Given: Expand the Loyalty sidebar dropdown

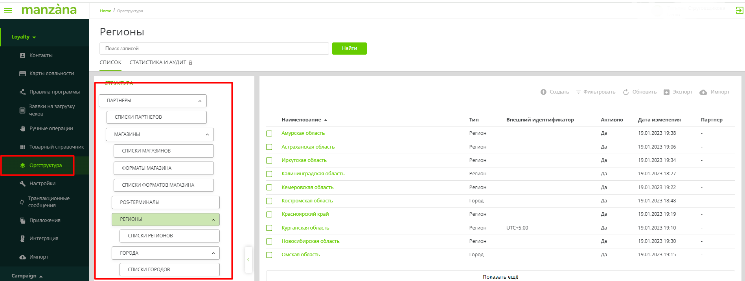Looking at the screenshot, I should 24,37.
